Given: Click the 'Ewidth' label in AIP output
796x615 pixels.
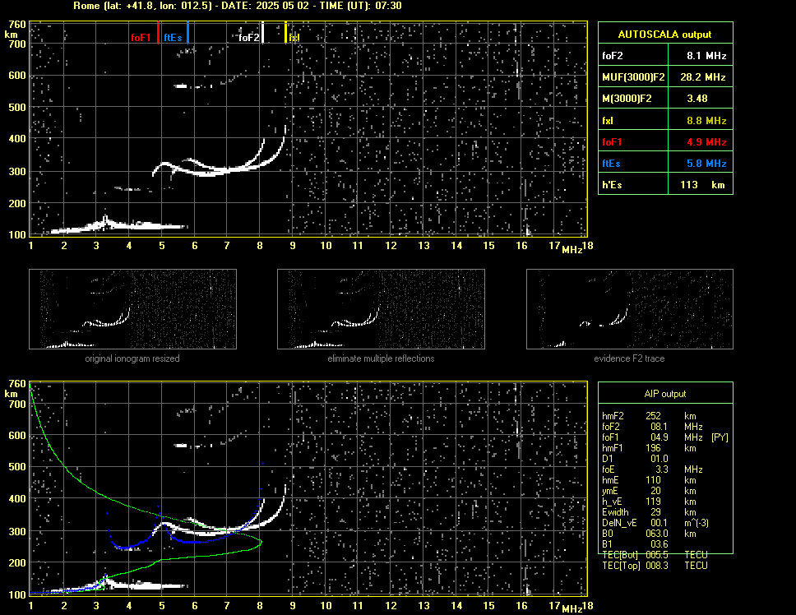Looking at the screenshot, I should point(615,512).
